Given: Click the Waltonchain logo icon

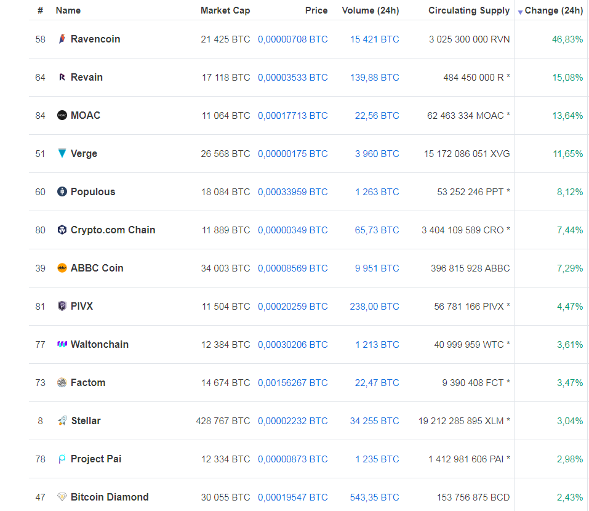Looking at the screenshot, I should pos(62,344).
